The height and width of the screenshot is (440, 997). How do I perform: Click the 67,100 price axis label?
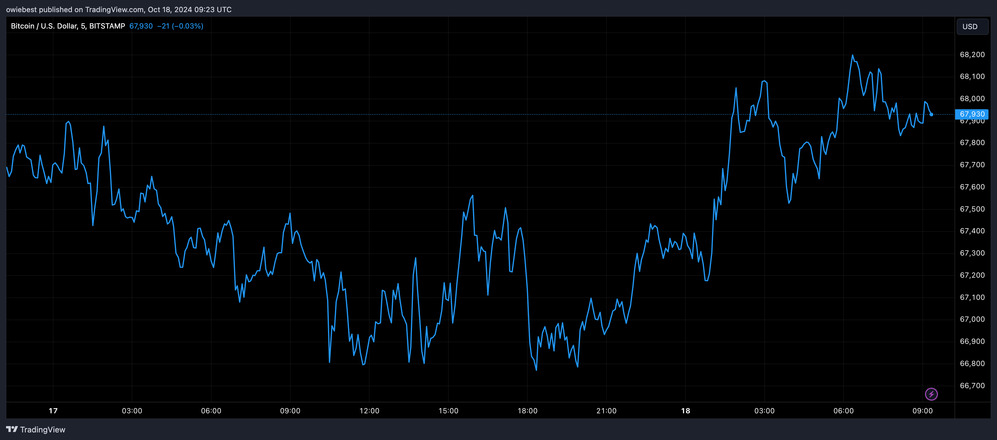[x=972, y=297]
